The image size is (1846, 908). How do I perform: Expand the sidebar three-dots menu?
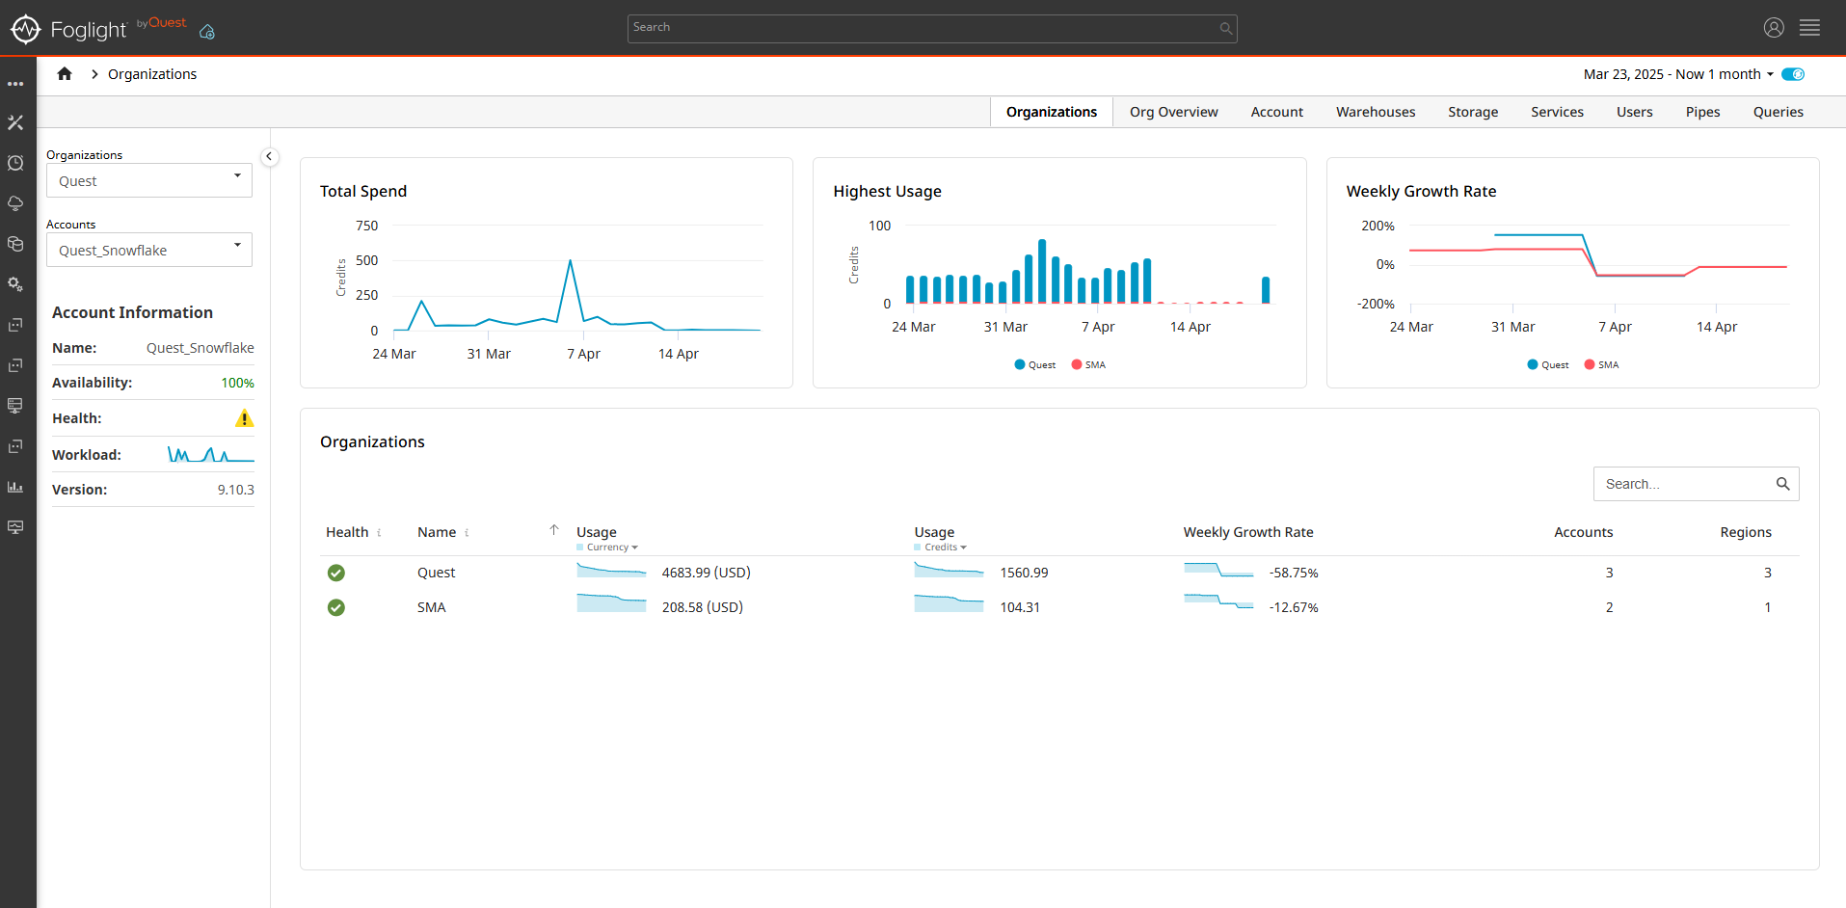15,84
